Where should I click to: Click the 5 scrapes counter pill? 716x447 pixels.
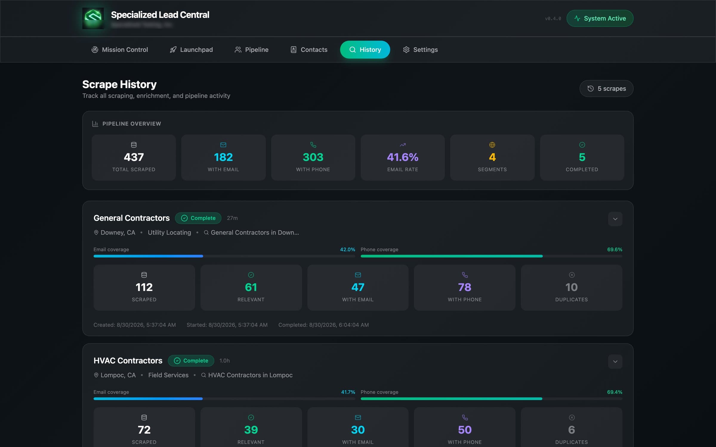click(x=607, y=89)
